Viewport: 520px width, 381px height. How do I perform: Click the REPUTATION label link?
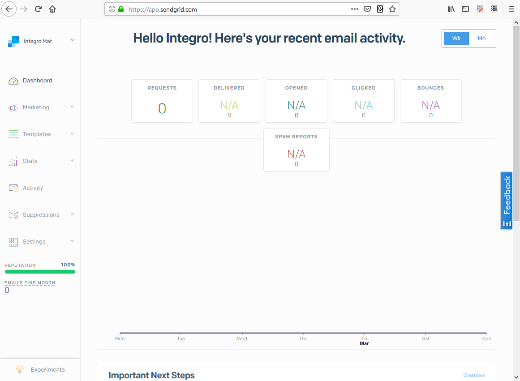click(20, 265)
